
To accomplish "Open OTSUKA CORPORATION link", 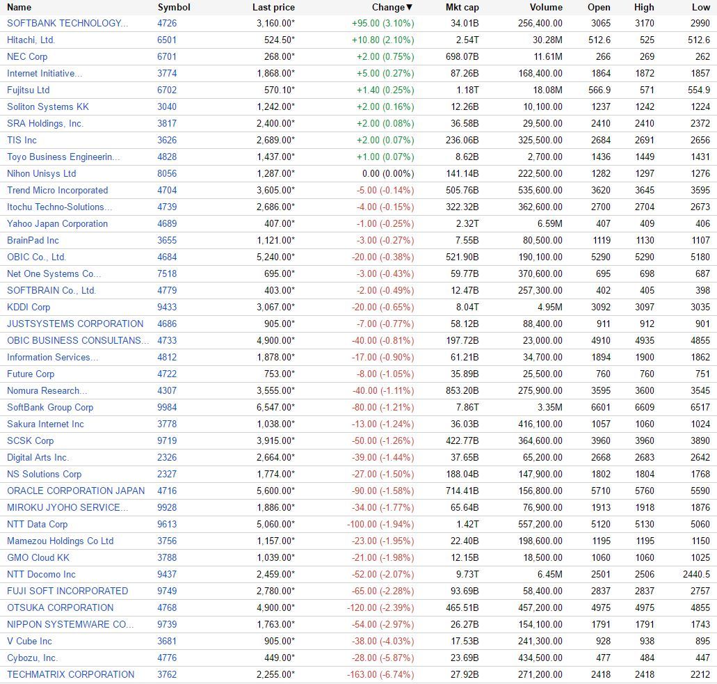I will (x=61, y=608).
